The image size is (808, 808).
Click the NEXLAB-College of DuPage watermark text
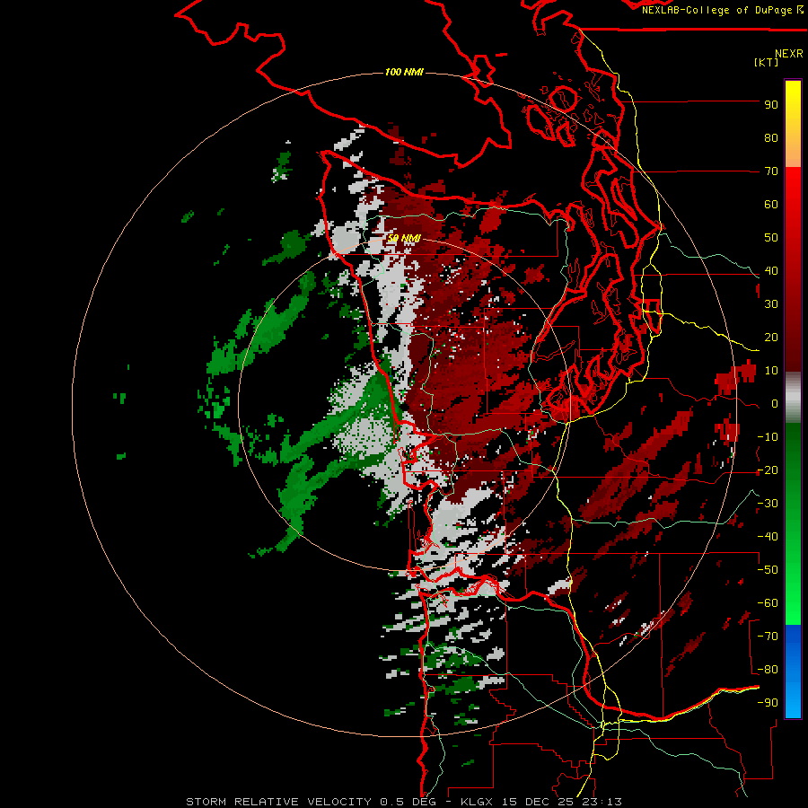tap(722, 10)
